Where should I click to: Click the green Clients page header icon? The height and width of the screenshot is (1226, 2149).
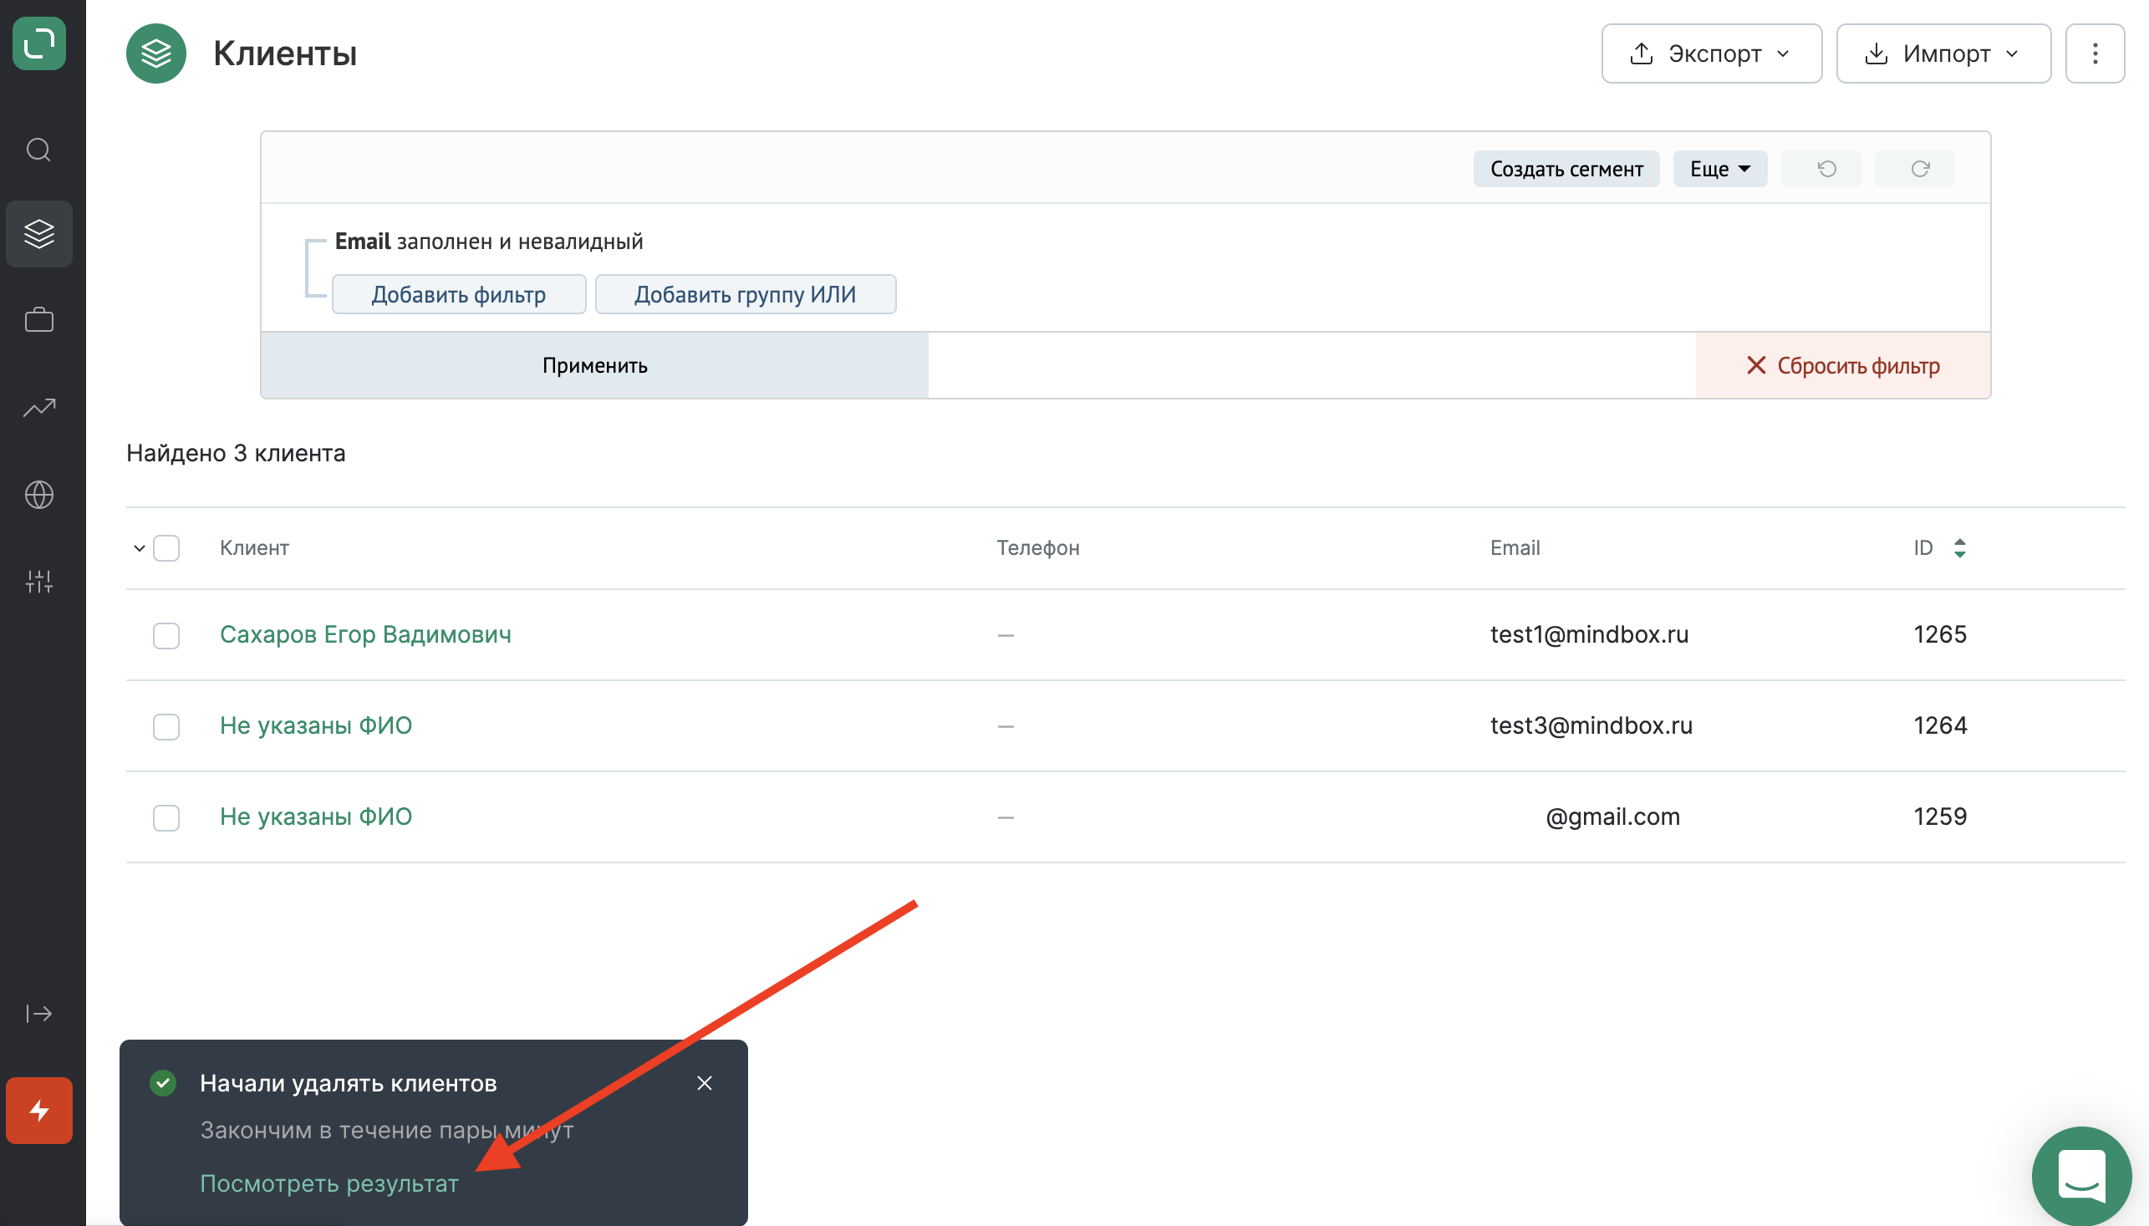point(155,53)
